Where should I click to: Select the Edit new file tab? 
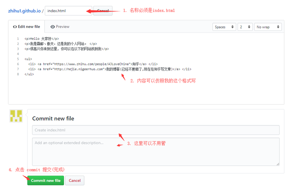pos(26,27)
